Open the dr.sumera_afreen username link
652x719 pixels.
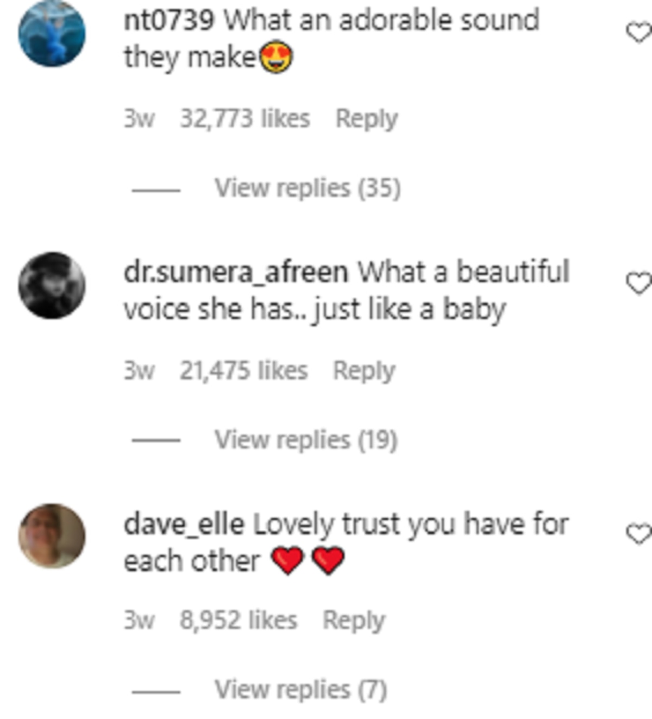[x=236, y=272]
